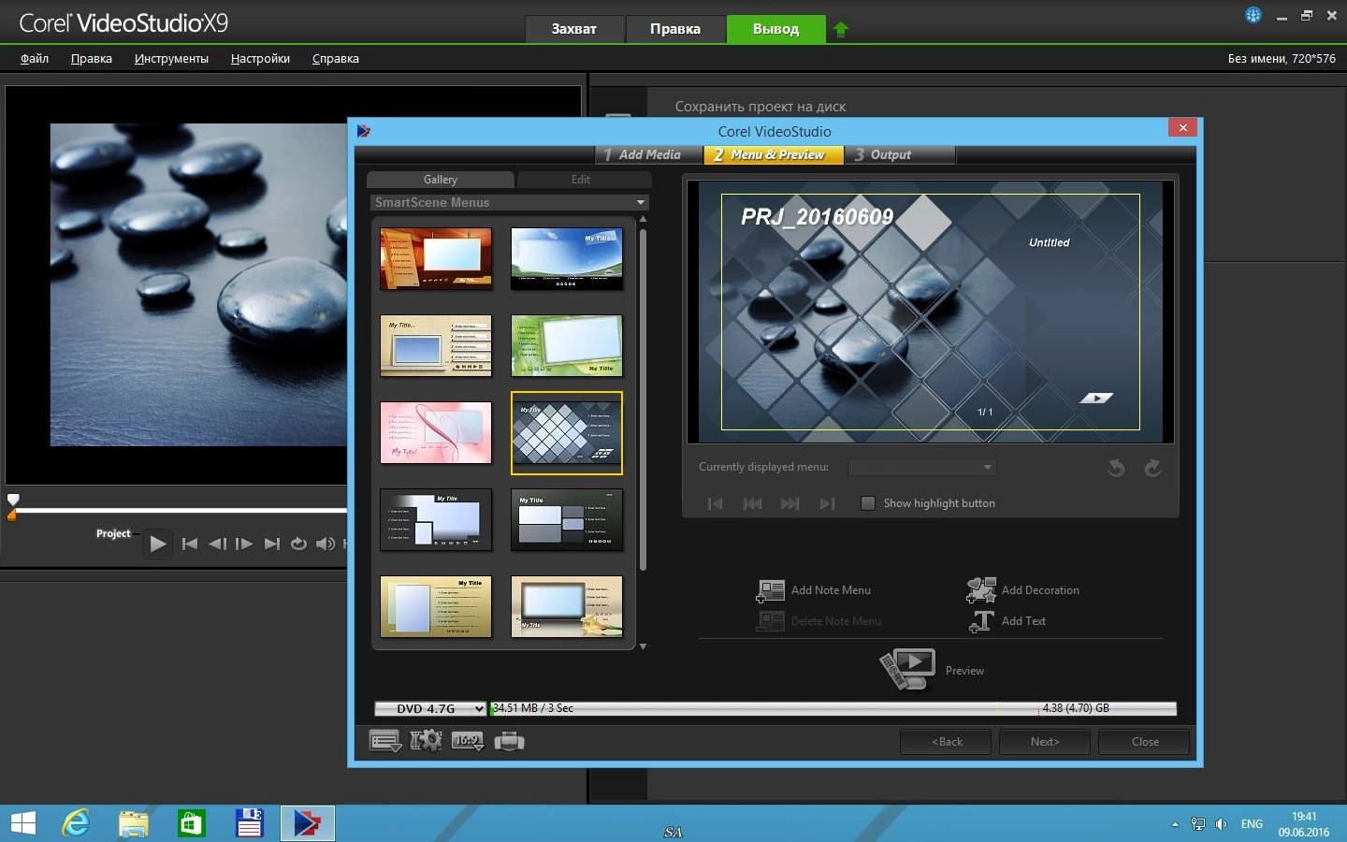Click the Add Text icon
Viewport: 1347px width, 842px height.
(x=981, y=621)
